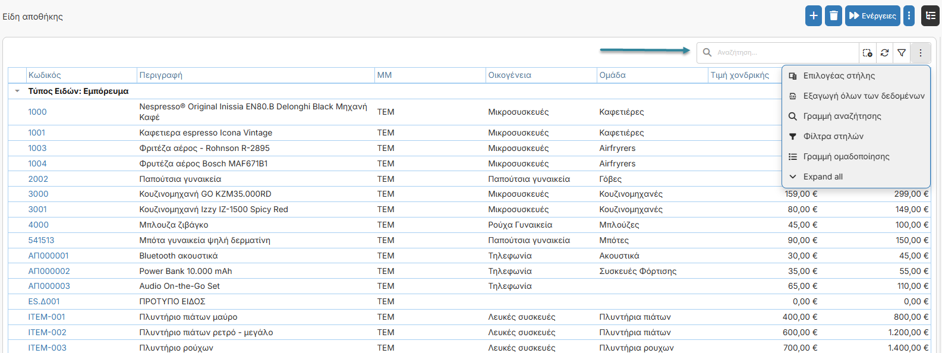Open item code ΑΠ000001 link
The height and width of the screenshot is (353, 942).
coord(49,256)
